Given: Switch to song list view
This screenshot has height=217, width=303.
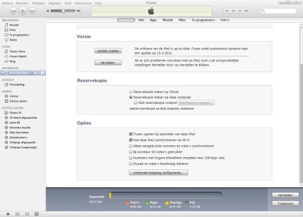Looking at the screenshot, I should (x=227, y=11).
